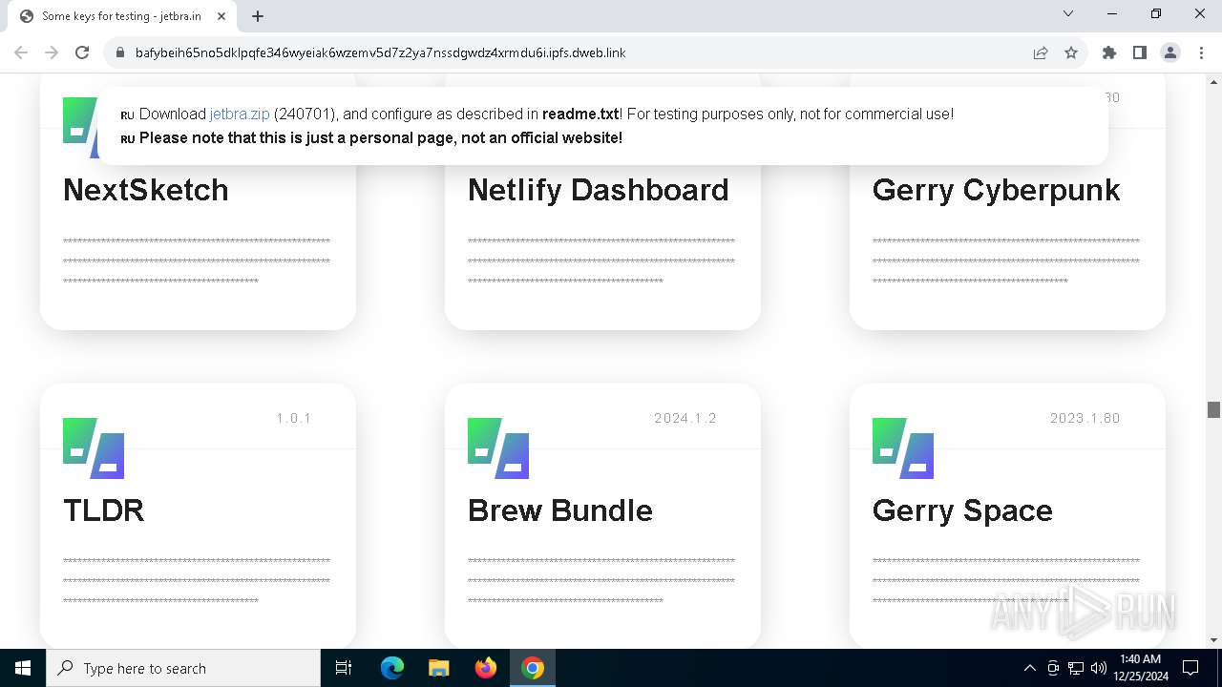Screen dimensions: 1222x687
Task: Open network status tray icon
Action: 1076,668
